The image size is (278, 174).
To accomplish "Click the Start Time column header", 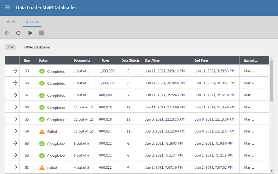I will pyautogui.click(x=152, y=60).
